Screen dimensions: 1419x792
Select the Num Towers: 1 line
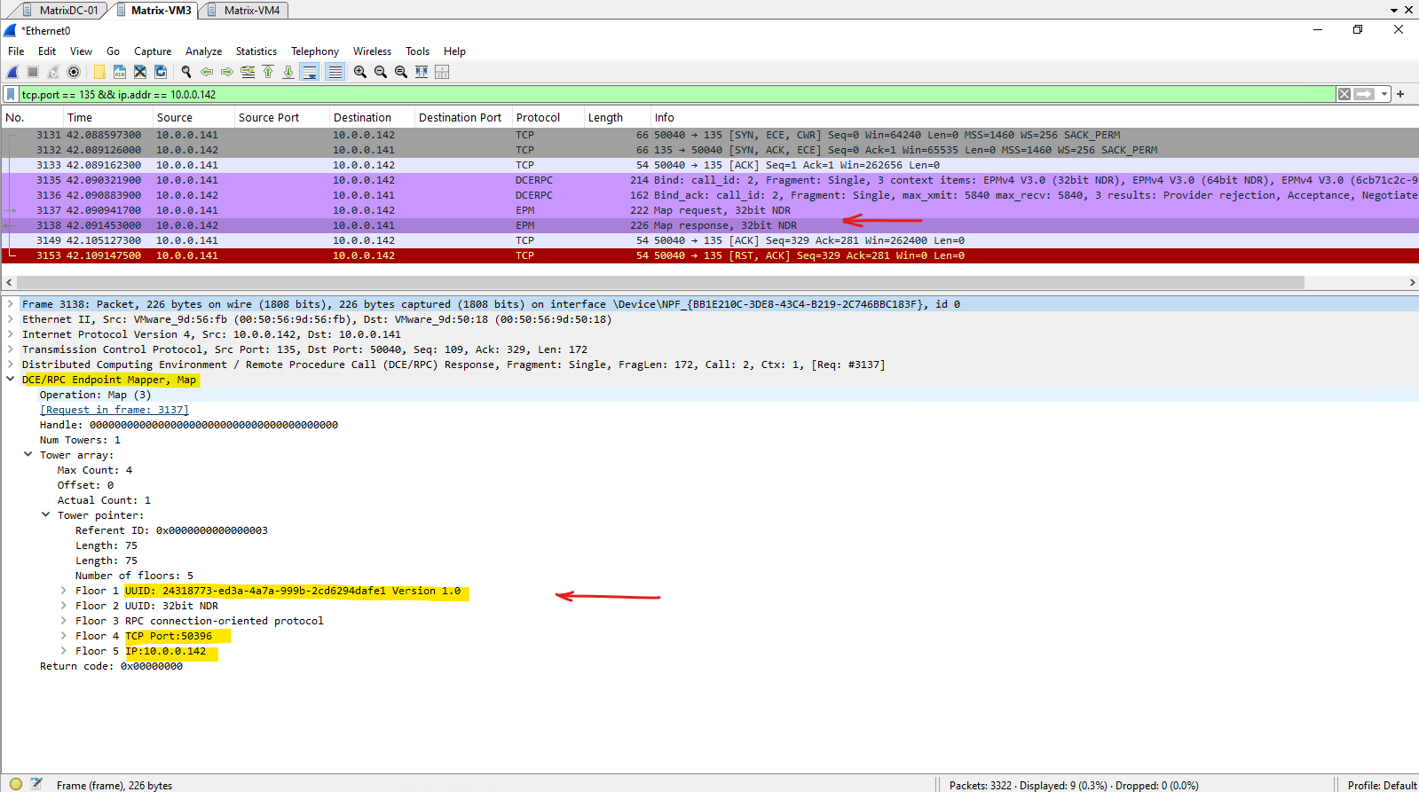(x=80, y=440)
